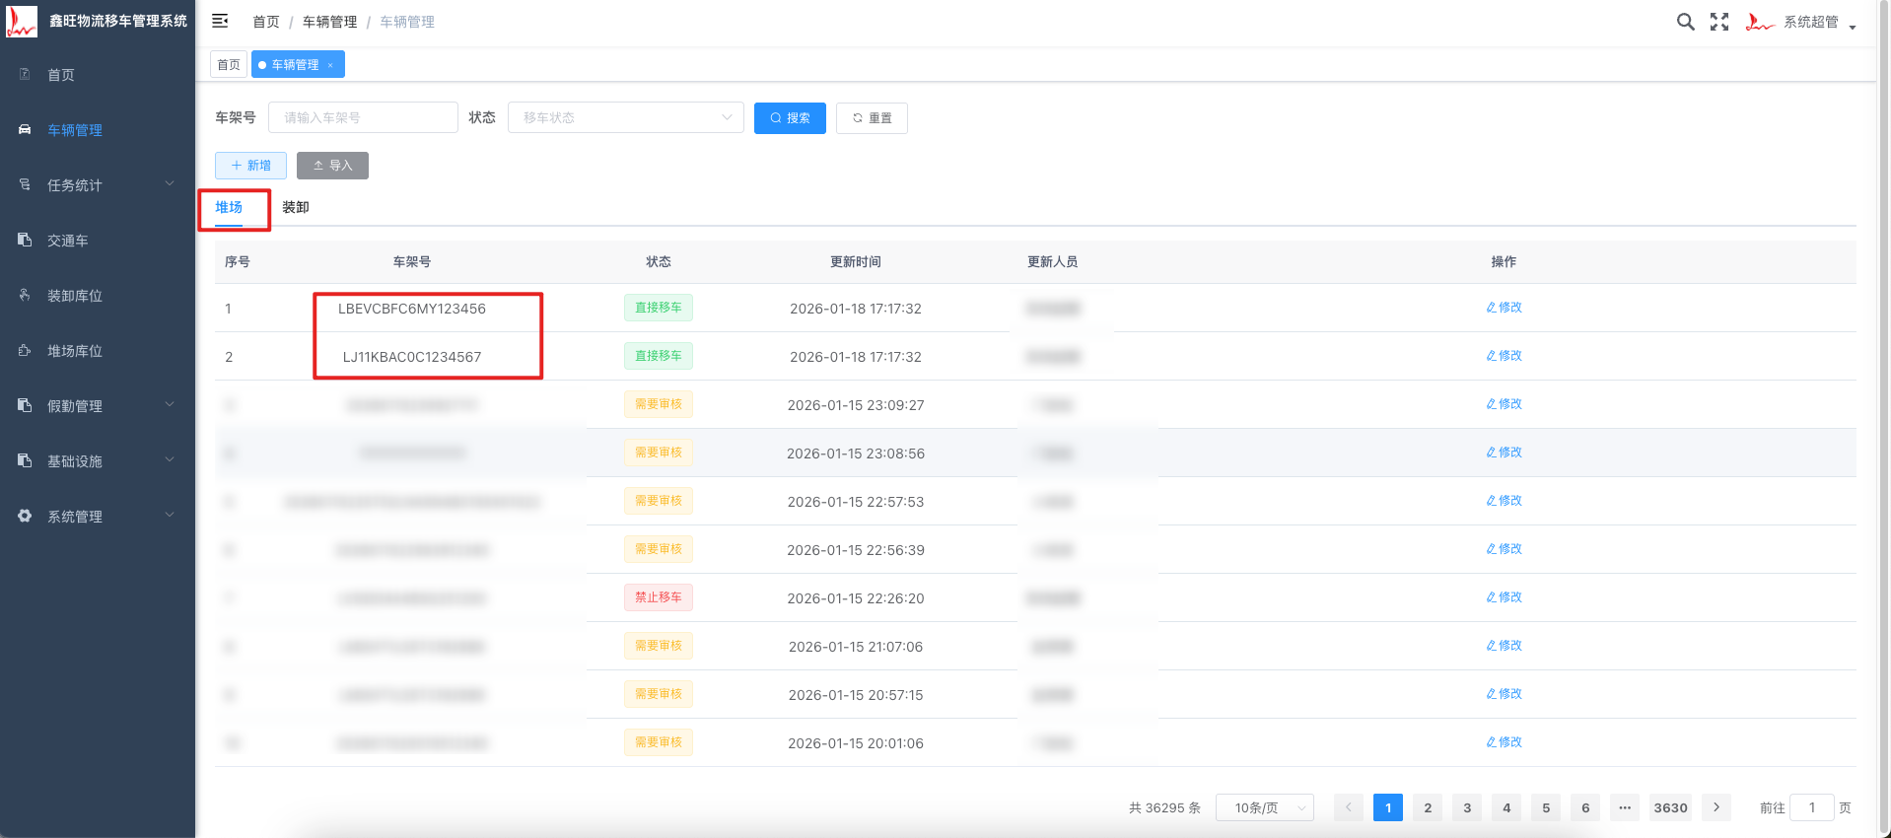Toggle fullscreen mode icon
The image size is (1891, 838).
[x=1719, y=22]
